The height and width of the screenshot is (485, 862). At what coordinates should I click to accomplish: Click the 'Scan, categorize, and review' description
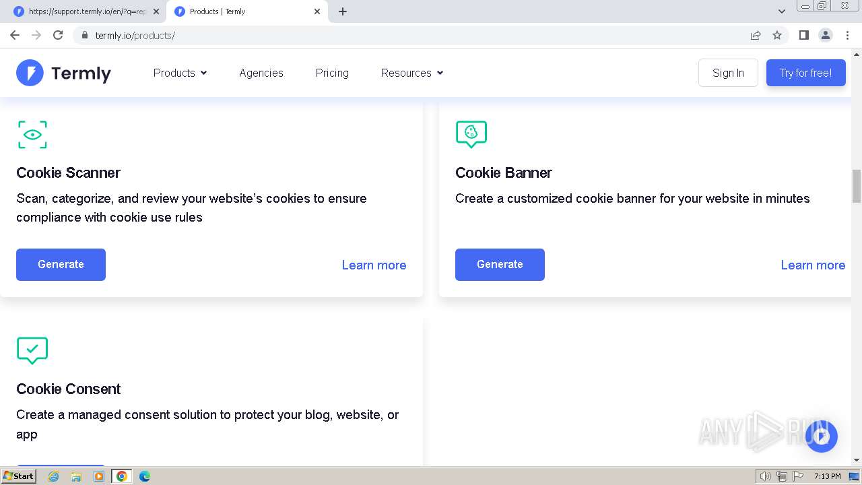tap(191, 207)
